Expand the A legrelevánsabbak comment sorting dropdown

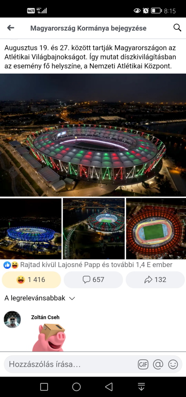[40, 298]
